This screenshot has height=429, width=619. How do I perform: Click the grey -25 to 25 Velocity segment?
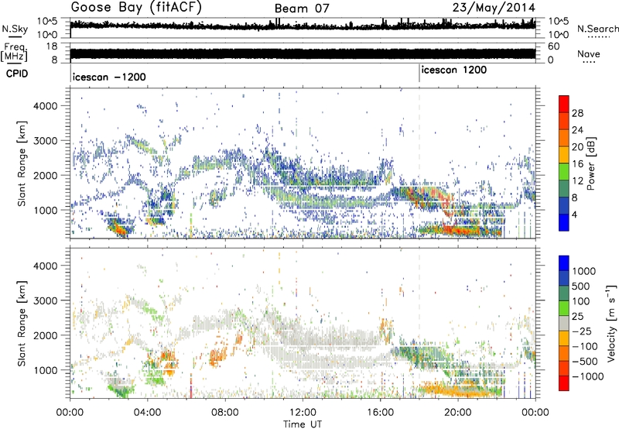tap(564, 323)
